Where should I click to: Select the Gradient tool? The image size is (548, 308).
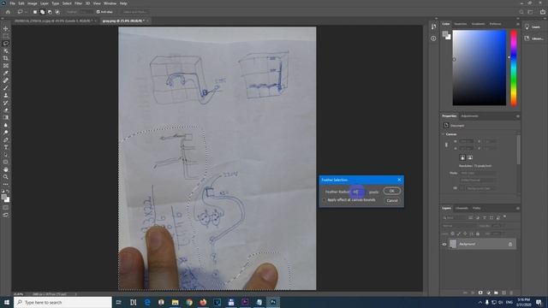tap(6, 117)
